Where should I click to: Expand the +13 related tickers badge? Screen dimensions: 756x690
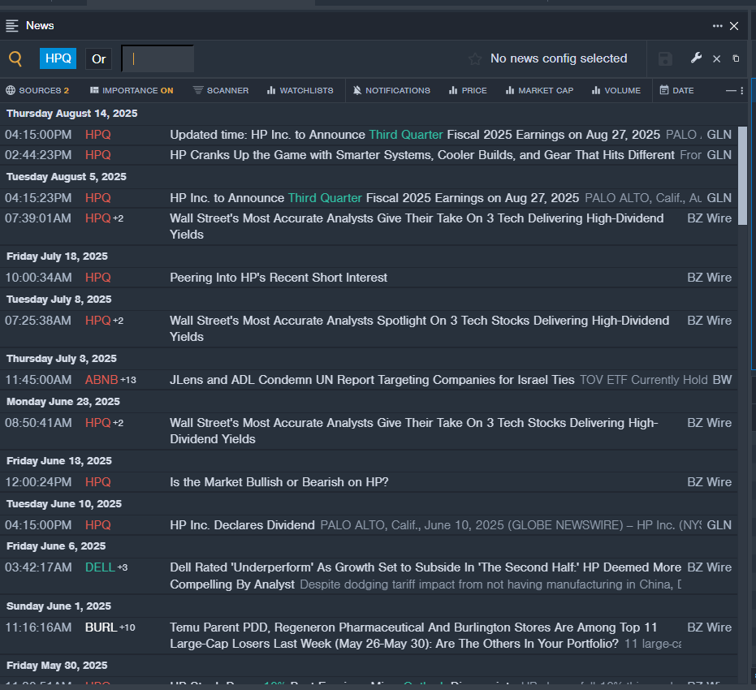(128, 380)
